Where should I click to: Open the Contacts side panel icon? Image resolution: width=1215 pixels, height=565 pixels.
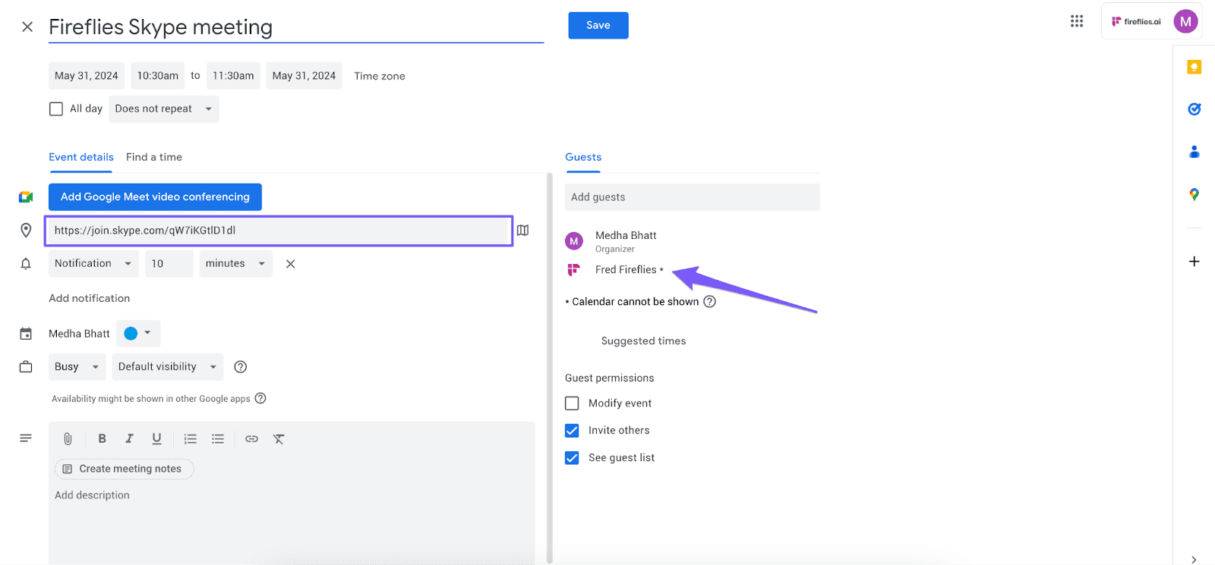pyautogui.click(x=1194, y=152)
